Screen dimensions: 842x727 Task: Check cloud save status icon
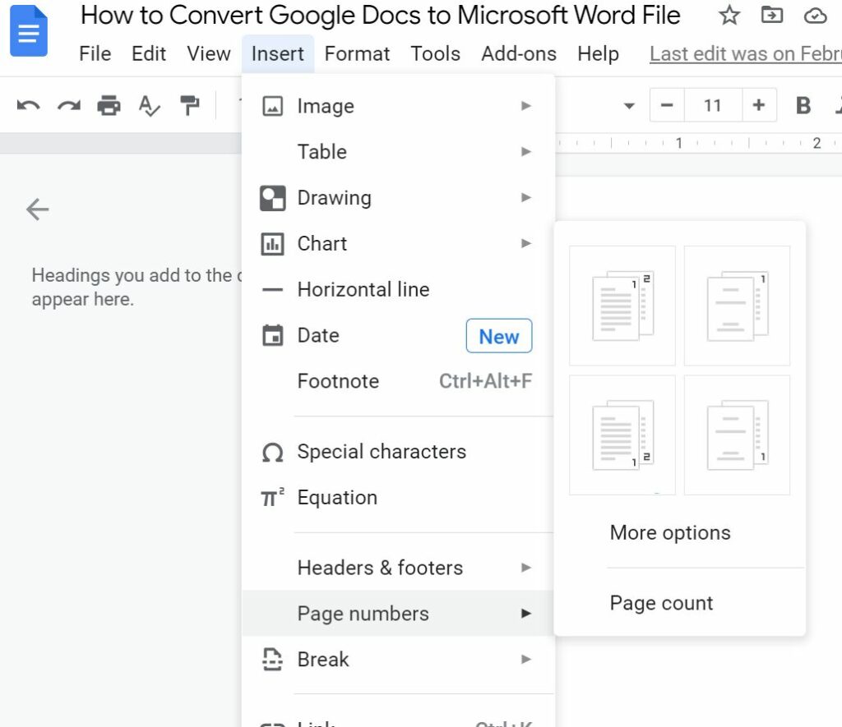(x=815, y=16)
